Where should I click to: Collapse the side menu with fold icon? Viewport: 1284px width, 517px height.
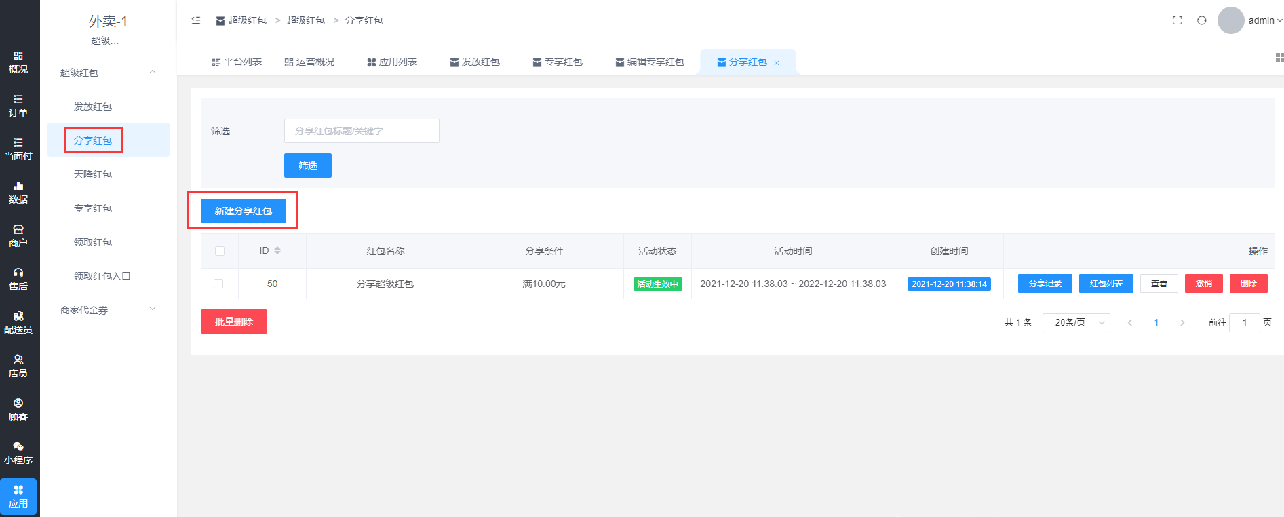[196, 20]
